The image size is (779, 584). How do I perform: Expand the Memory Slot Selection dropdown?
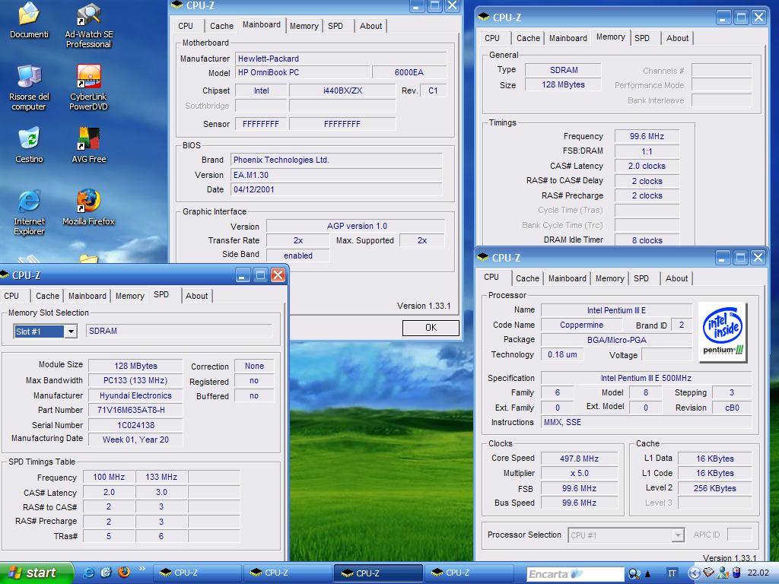point(70,331)
